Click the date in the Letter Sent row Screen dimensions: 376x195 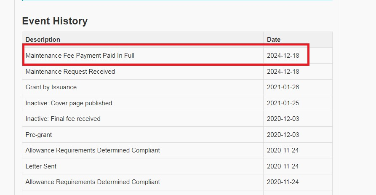pos(283,166)
